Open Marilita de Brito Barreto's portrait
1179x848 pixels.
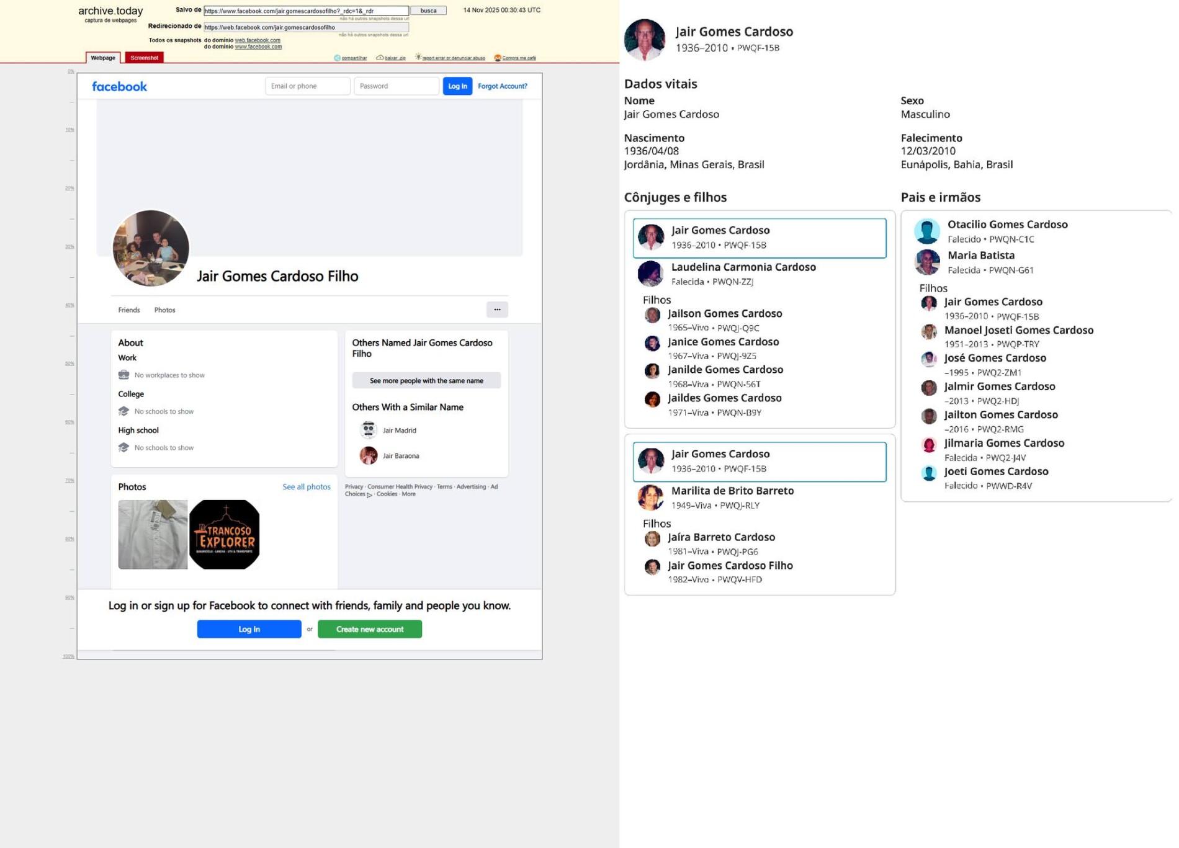point(651,498)
